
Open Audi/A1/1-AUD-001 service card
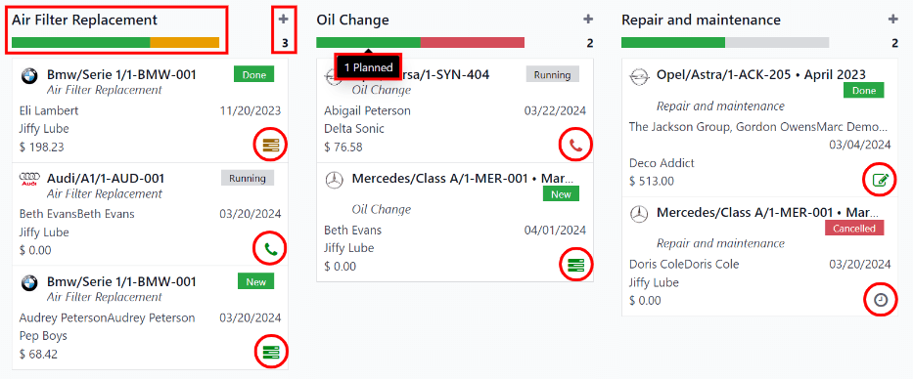point(150,214)
